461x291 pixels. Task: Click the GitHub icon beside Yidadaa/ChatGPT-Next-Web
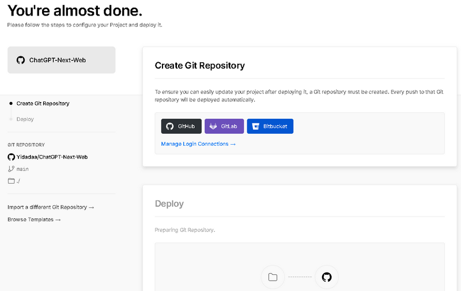click(x=11, y=157)
